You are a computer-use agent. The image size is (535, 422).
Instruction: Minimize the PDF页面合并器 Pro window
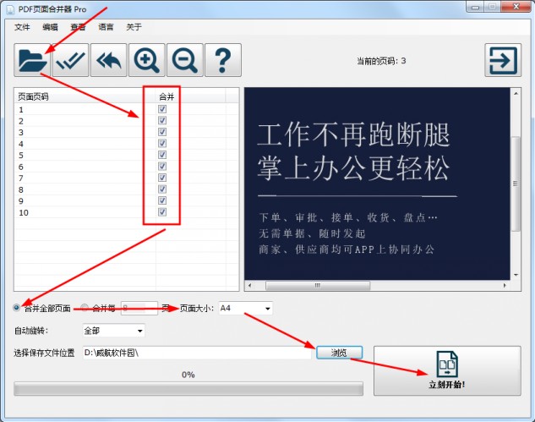476,7
